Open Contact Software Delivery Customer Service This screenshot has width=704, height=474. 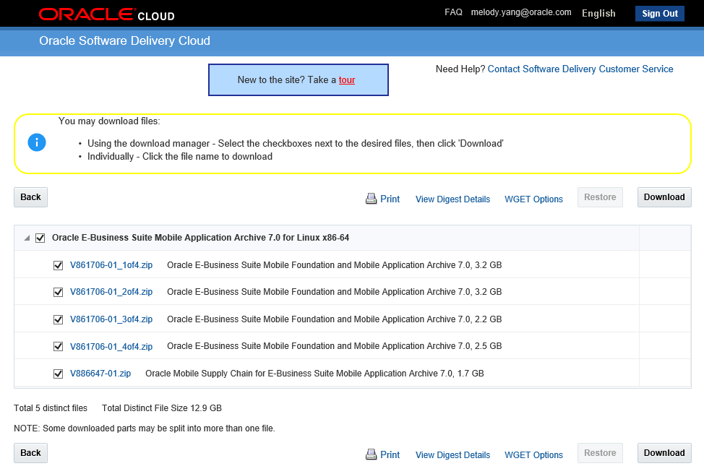(580, 69)
